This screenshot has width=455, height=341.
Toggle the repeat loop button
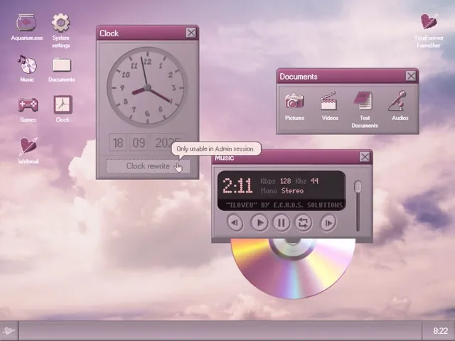(304, 222)
